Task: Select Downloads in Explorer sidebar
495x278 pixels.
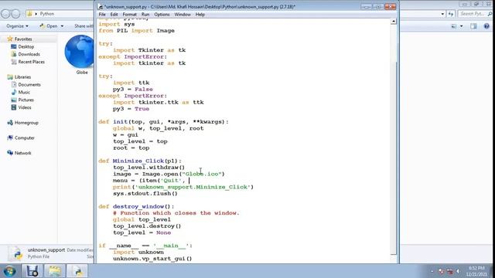Action: coord(29,54)
